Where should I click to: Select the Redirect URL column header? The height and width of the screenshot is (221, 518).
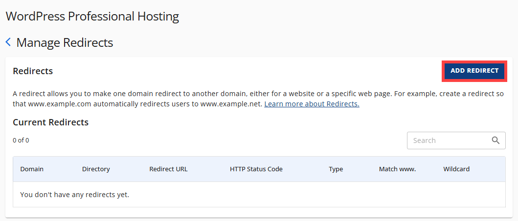[168, 169]
